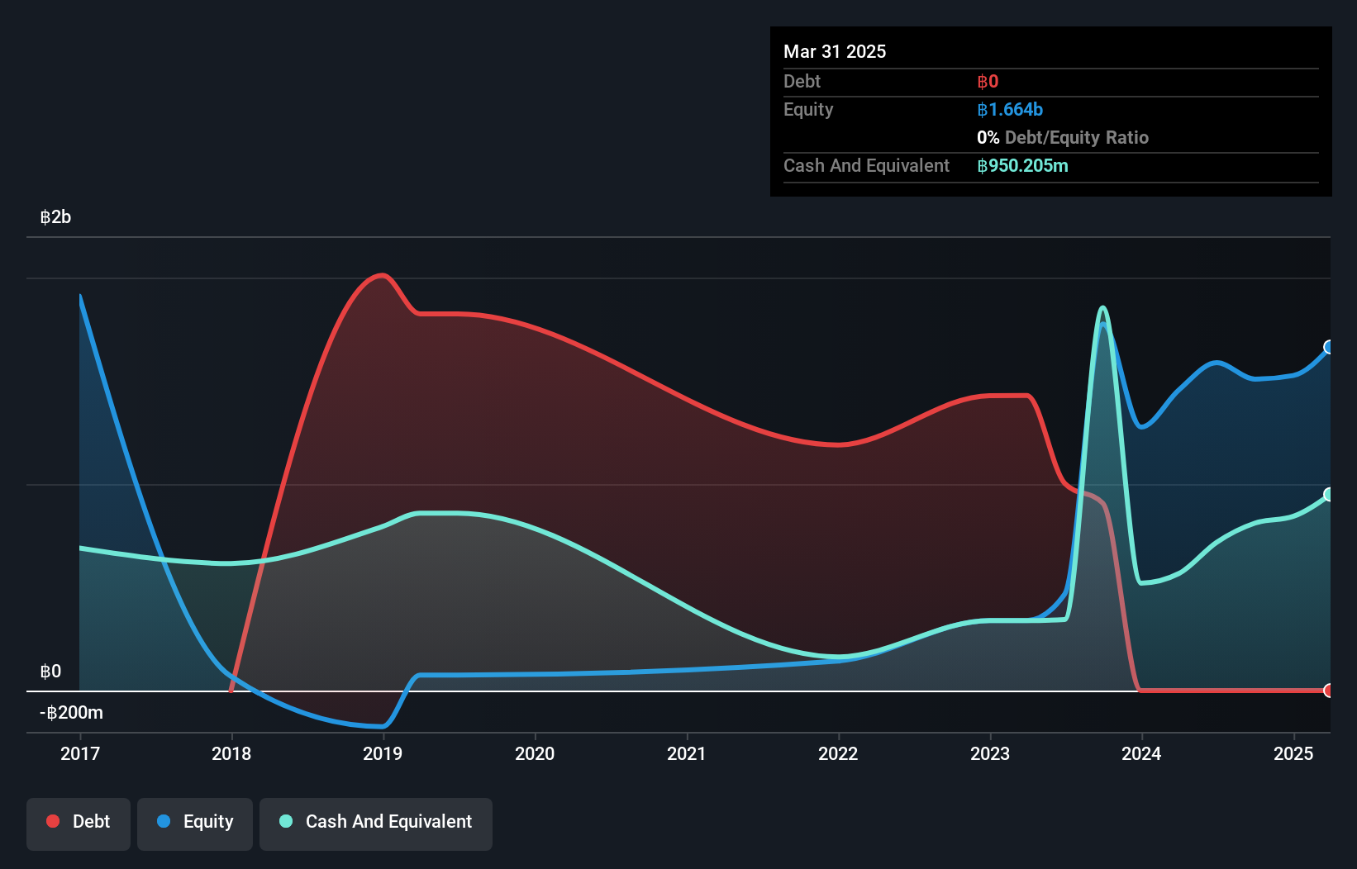This screenshot has width=1357, height=869.
Task: Click the 2024 x-axis label
Action: click(1141, 753)
